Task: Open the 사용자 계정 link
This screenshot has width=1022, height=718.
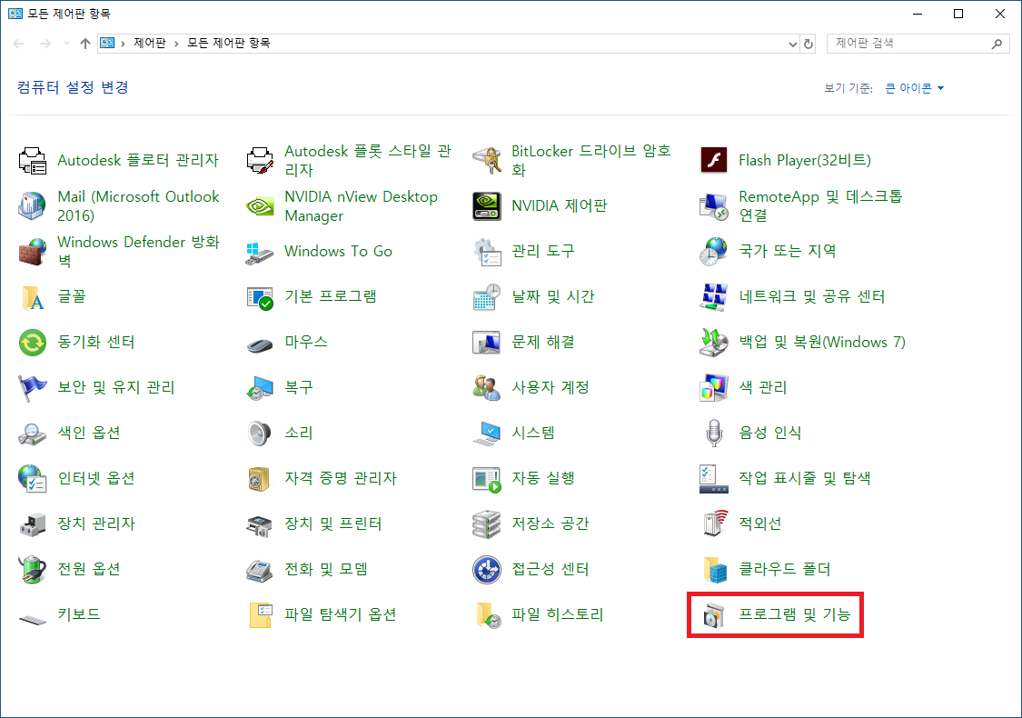Action: click(x=551, y=387)
